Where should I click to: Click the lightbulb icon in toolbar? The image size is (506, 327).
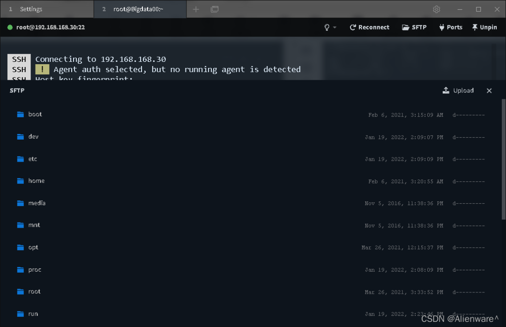point(327,27)
